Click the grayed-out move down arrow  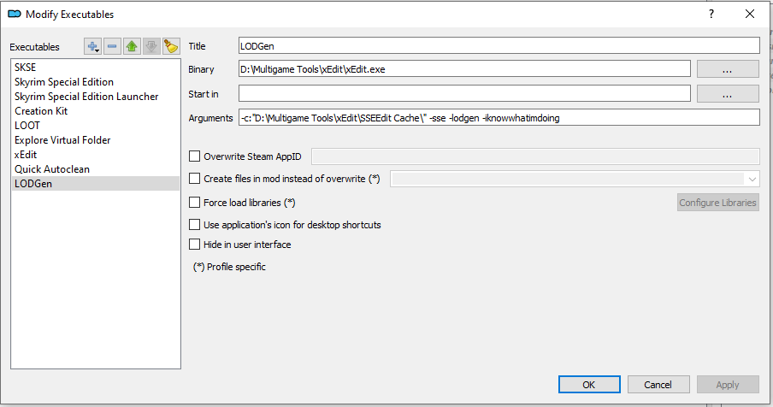(x=151, y=46)
